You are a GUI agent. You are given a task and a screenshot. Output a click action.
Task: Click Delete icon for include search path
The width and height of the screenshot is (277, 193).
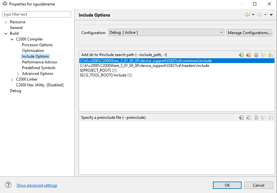[249, 55]
